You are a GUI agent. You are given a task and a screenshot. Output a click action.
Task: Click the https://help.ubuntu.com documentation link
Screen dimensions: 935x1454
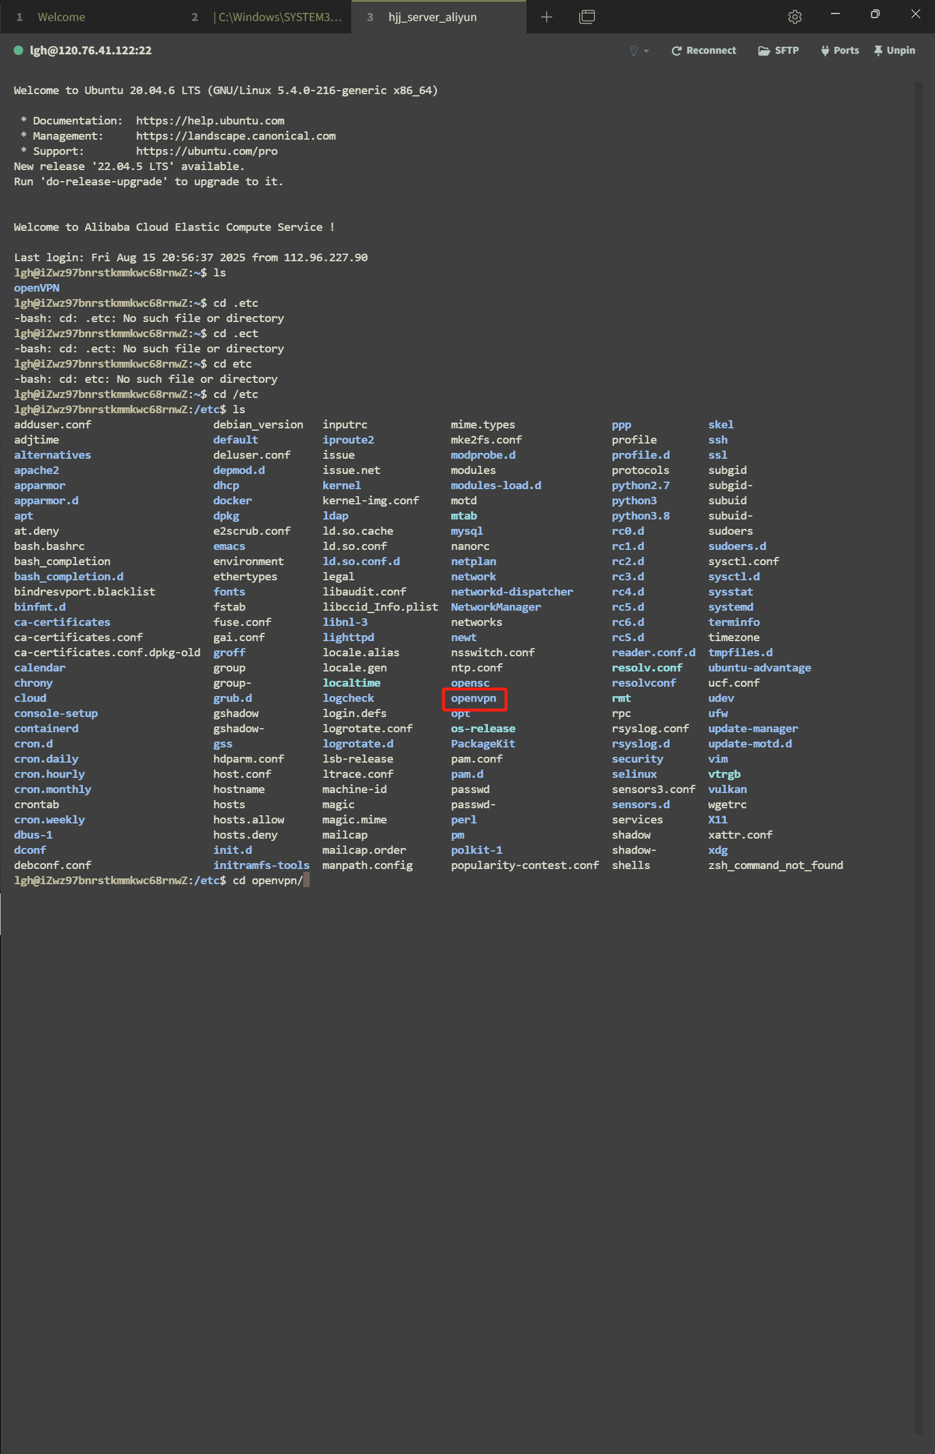[x=210, y=121]
